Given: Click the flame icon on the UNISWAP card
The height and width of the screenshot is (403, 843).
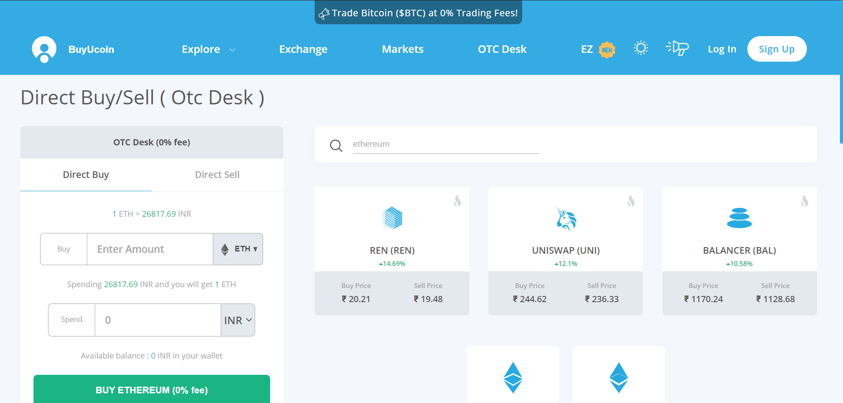Looking at the screenshot, I should coord(631,201).
